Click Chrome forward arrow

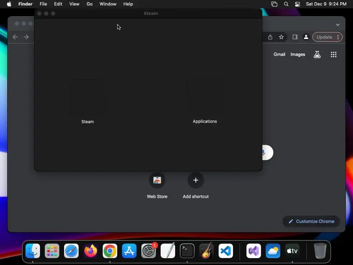pyautogui.click(x=26, y=37)
